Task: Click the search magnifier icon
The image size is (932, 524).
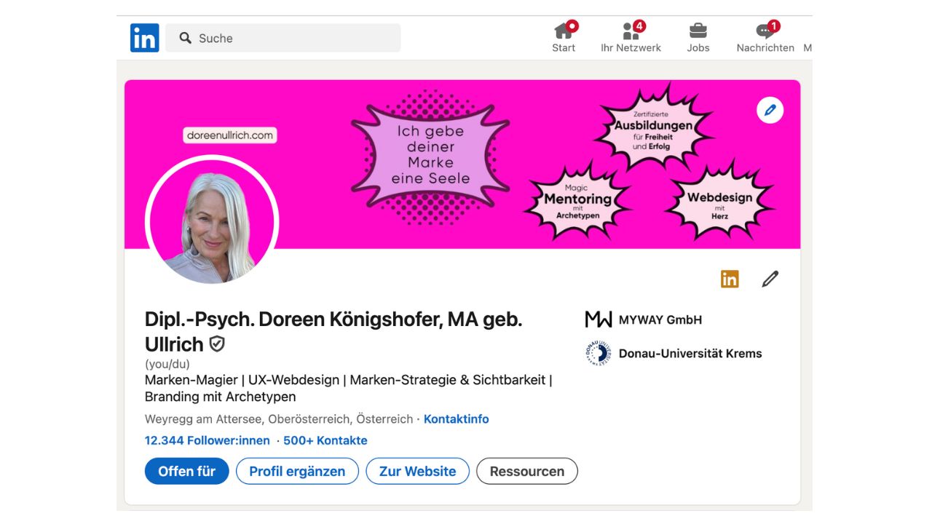Action: pyautogui.click(x=186, y=37)
